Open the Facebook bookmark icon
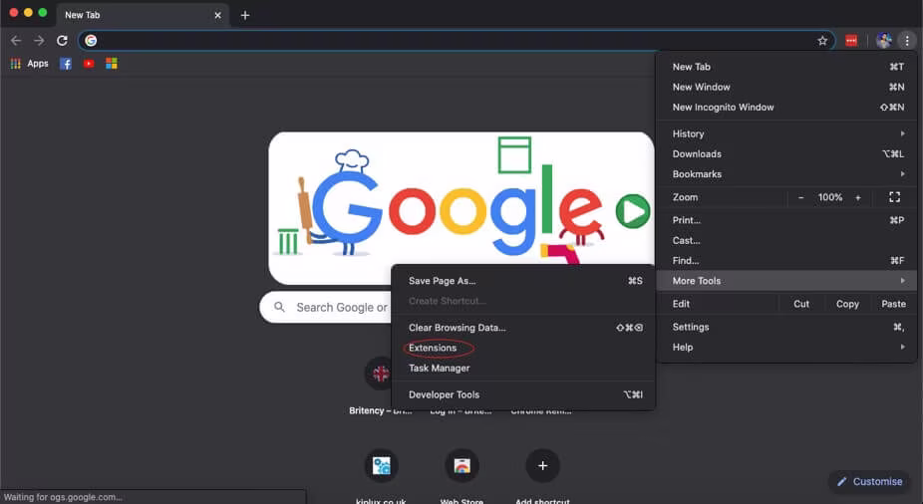 pos(66,64)
